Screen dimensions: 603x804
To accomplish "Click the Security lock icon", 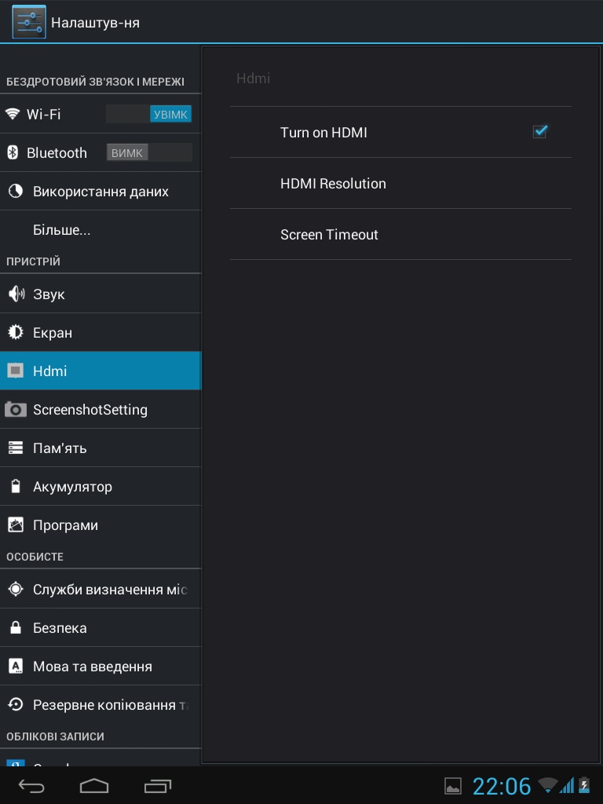I will tap(16, 628).
